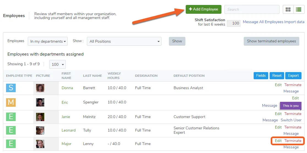Click Eric's orange M employee type badge

coord(11,102)
